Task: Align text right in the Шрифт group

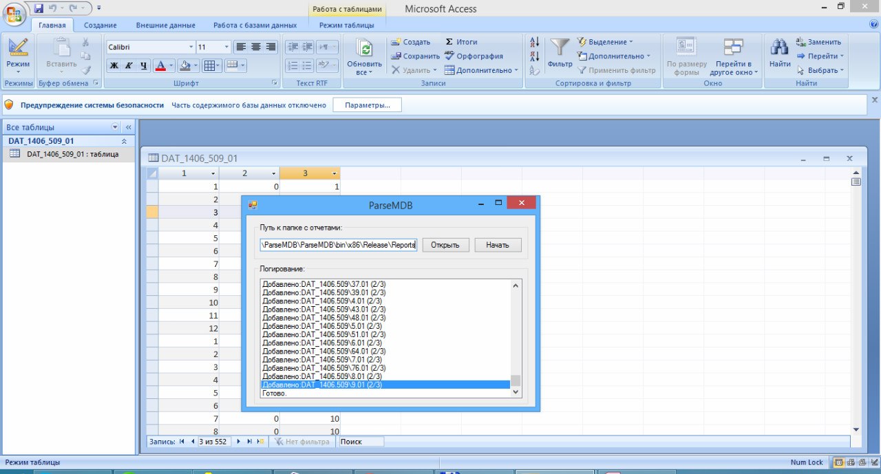Action: coord(270,47)
